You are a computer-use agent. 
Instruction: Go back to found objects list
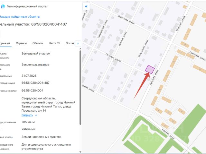(20, 17)
